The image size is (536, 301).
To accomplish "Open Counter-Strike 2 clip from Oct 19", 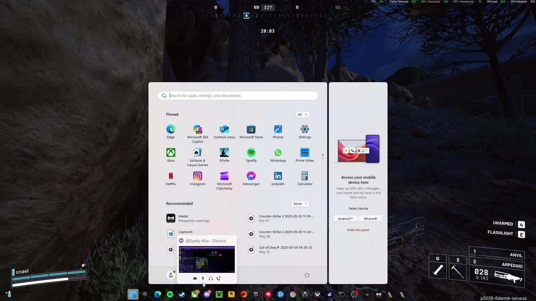I will tap(281, 218).
